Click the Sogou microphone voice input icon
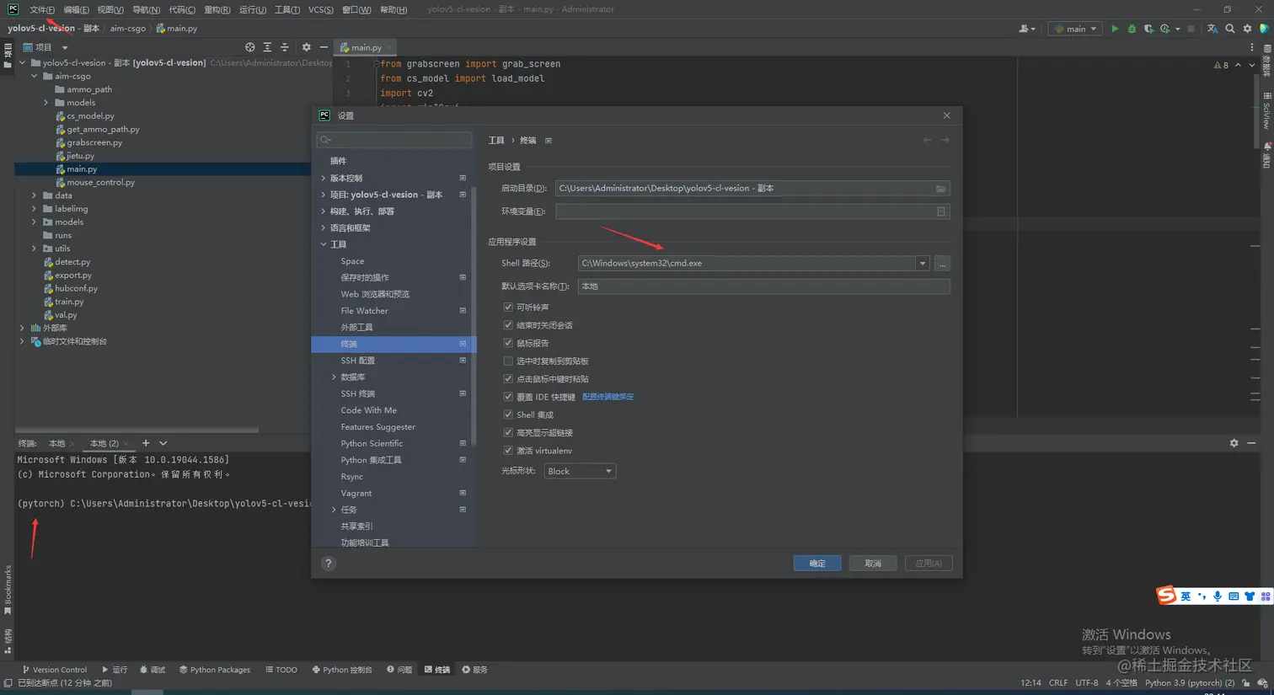This screenshot has height=695, width=1274. click(1218, 596)
